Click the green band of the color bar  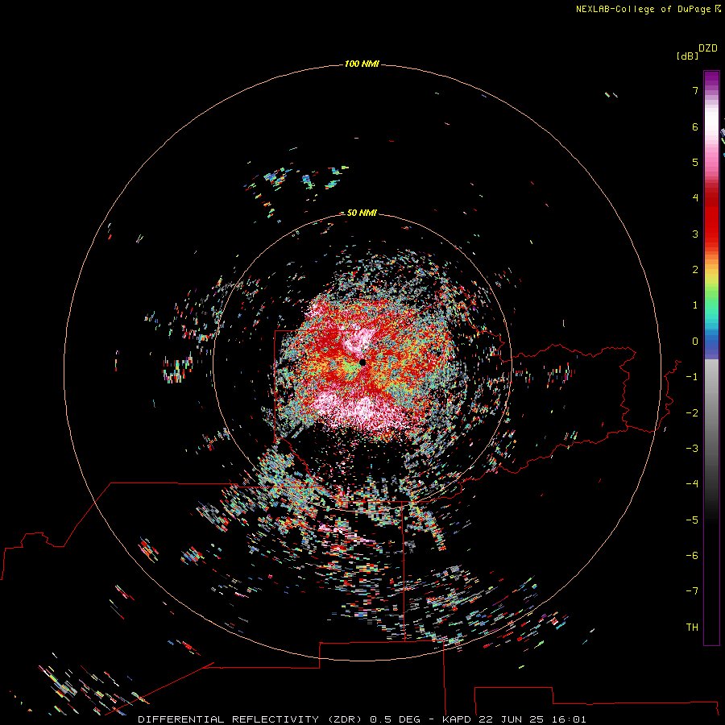coord(711,296)
